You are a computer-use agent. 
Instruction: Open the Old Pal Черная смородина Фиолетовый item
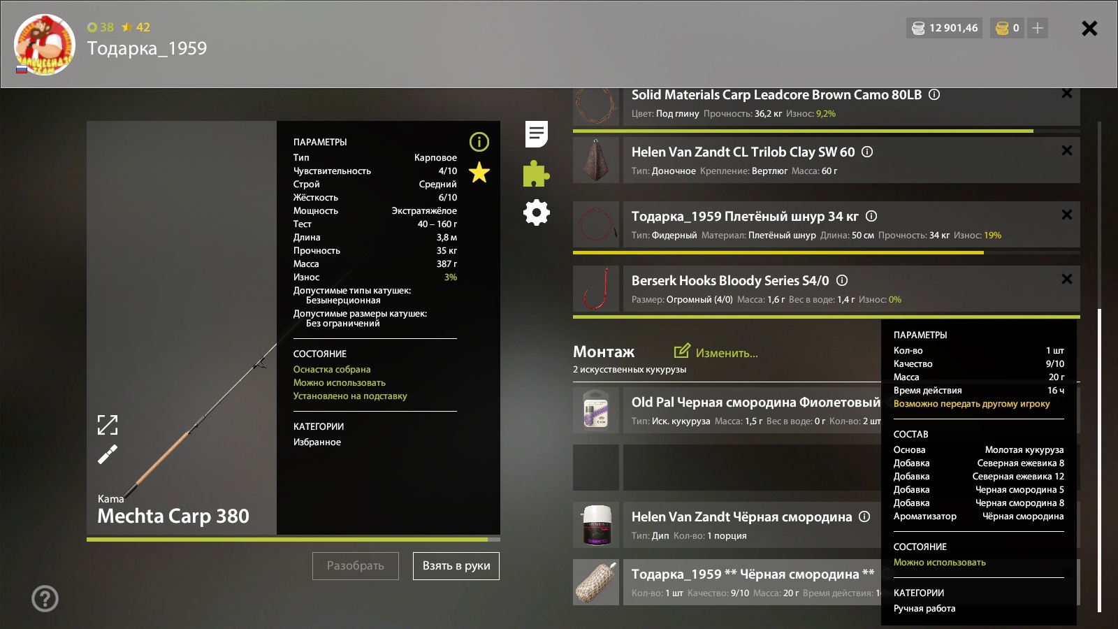752,410
